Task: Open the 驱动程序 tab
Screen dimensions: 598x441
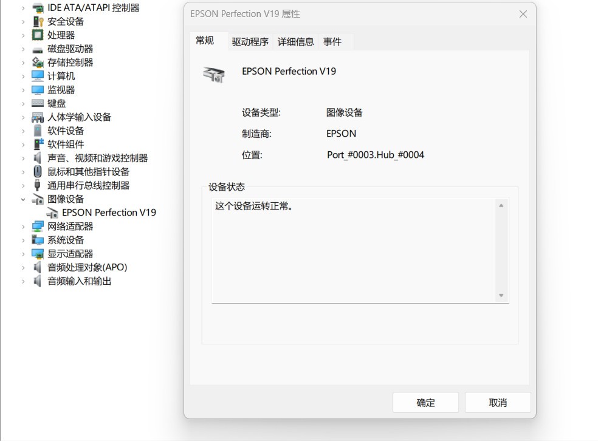Action: pyautogui.click(x=250, y=41)
